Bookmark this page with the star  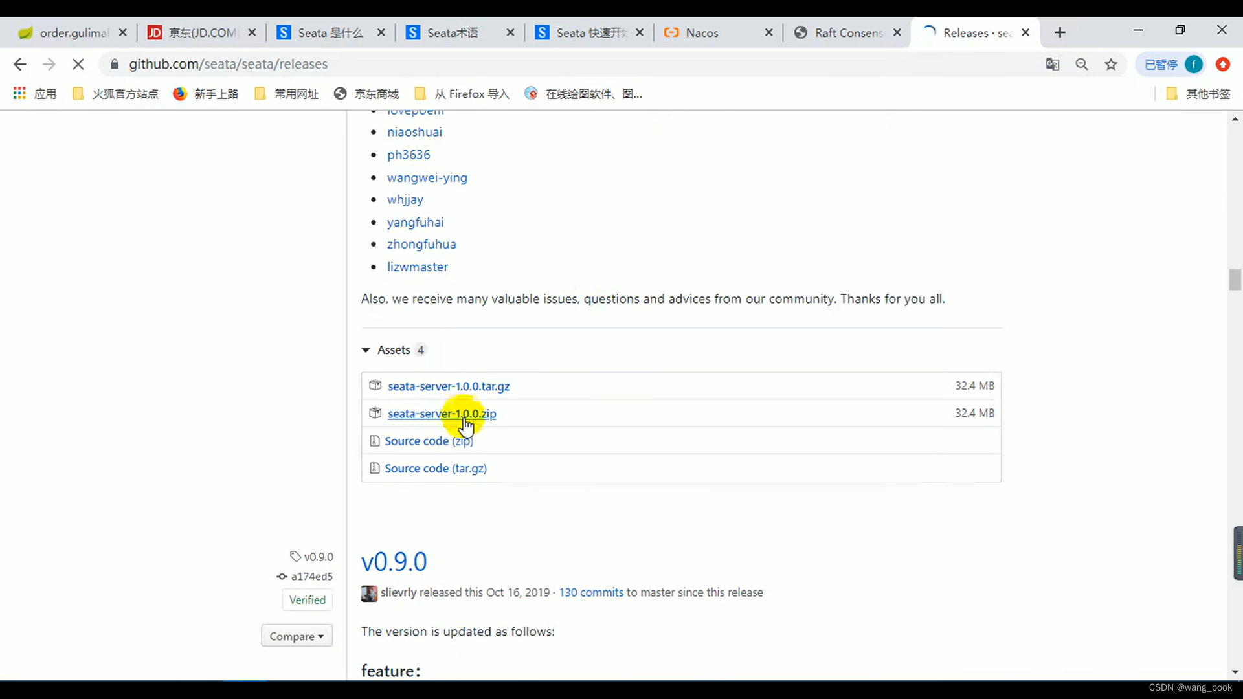pyautogui.click(x=1111, y=64)
